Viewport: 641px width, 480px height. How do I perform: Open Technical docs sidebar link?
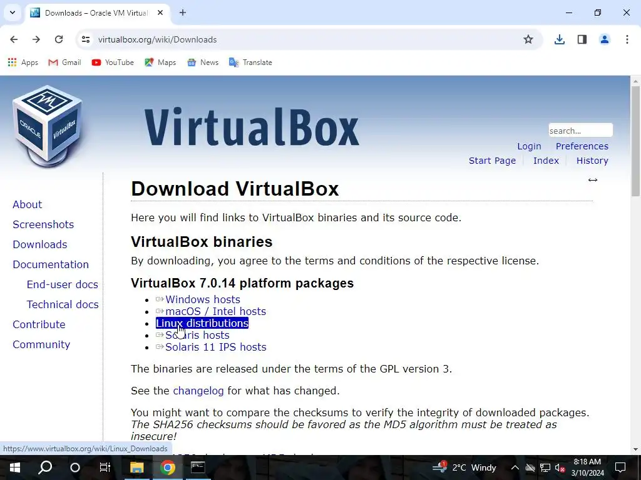click(x=63, y=304)
